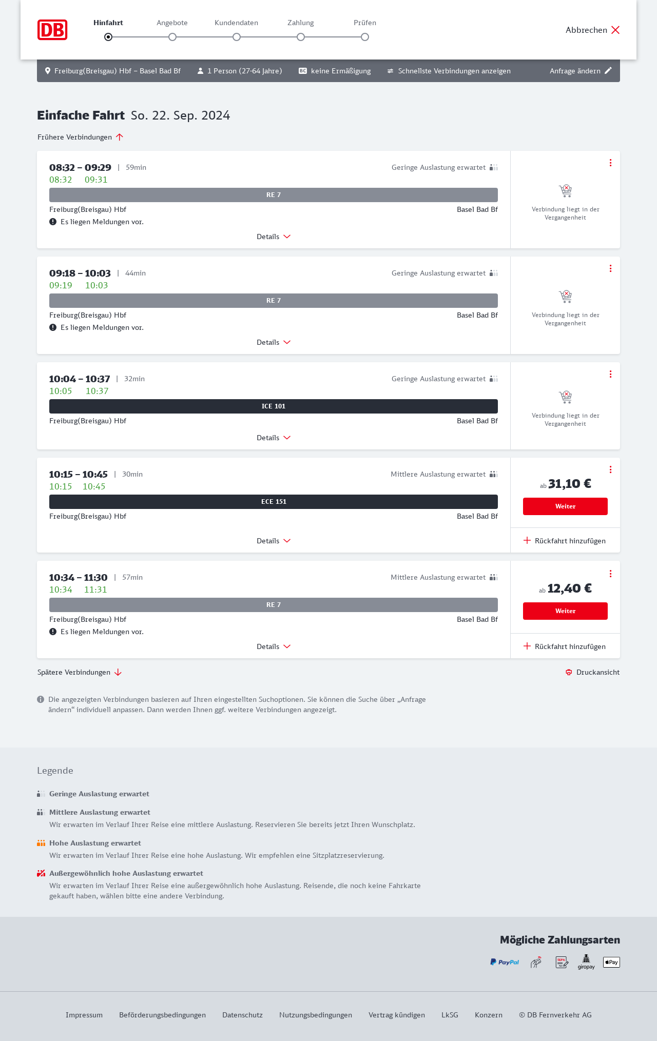The image size is (657, 1041).
Task: Expand Details for the ICE 101 connection
Action: pos(274,438)
